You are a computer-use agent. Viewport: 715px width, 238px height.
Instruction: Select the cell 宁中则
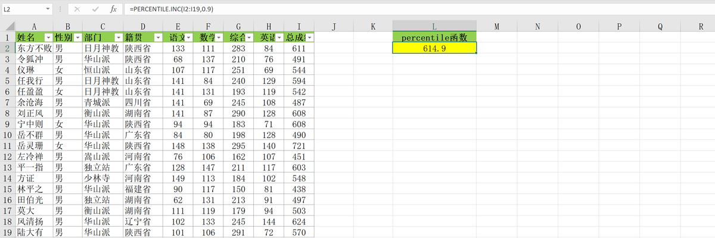tap(34, 124)
